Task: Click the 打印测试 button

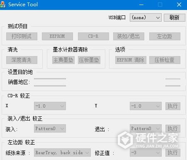Action: point(22,36)
